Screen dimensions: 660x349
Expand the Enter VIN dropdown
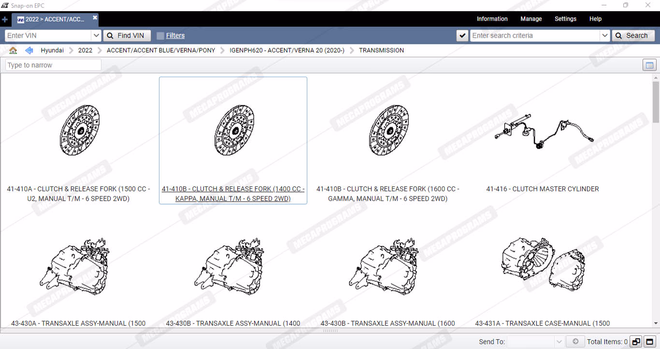pyautogui.click(x=96, y=36)
